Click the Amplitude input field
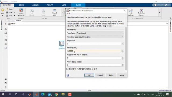This screenshot has height=97, width=172. [x=94, y=44]
